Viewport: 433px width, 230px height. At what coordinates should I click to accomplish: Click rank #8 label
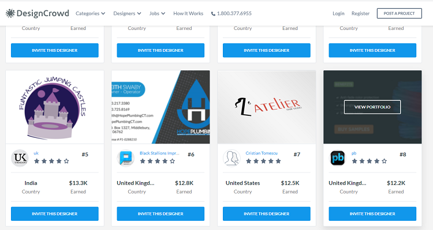[x=402, y=154]
